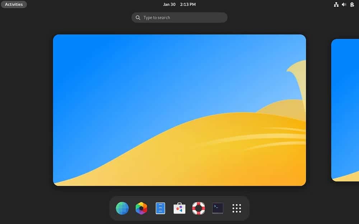Launch the Photos app from the dock
Viewport: 359px width, 224px height.
click(x=141, y=208)
